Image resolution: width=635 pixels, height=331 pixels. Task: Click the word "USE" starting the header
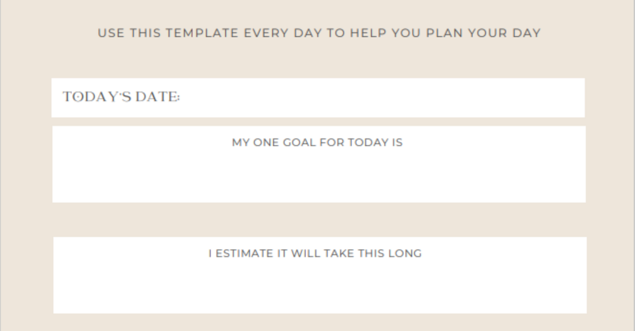(111, 33)
